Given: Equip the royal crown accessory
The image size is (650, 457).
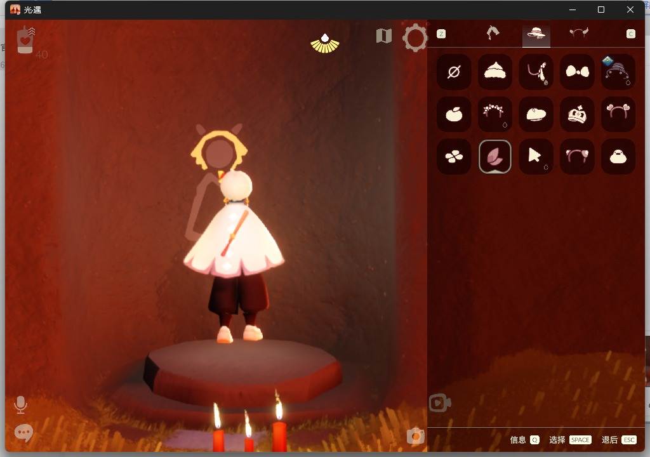Looking at the screenshot, I should [577, 114].
